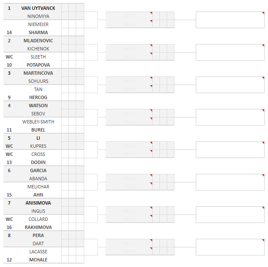Click the last set score cell for MCHALE
The width and height of the screenshot is (268, 267).
80,260
